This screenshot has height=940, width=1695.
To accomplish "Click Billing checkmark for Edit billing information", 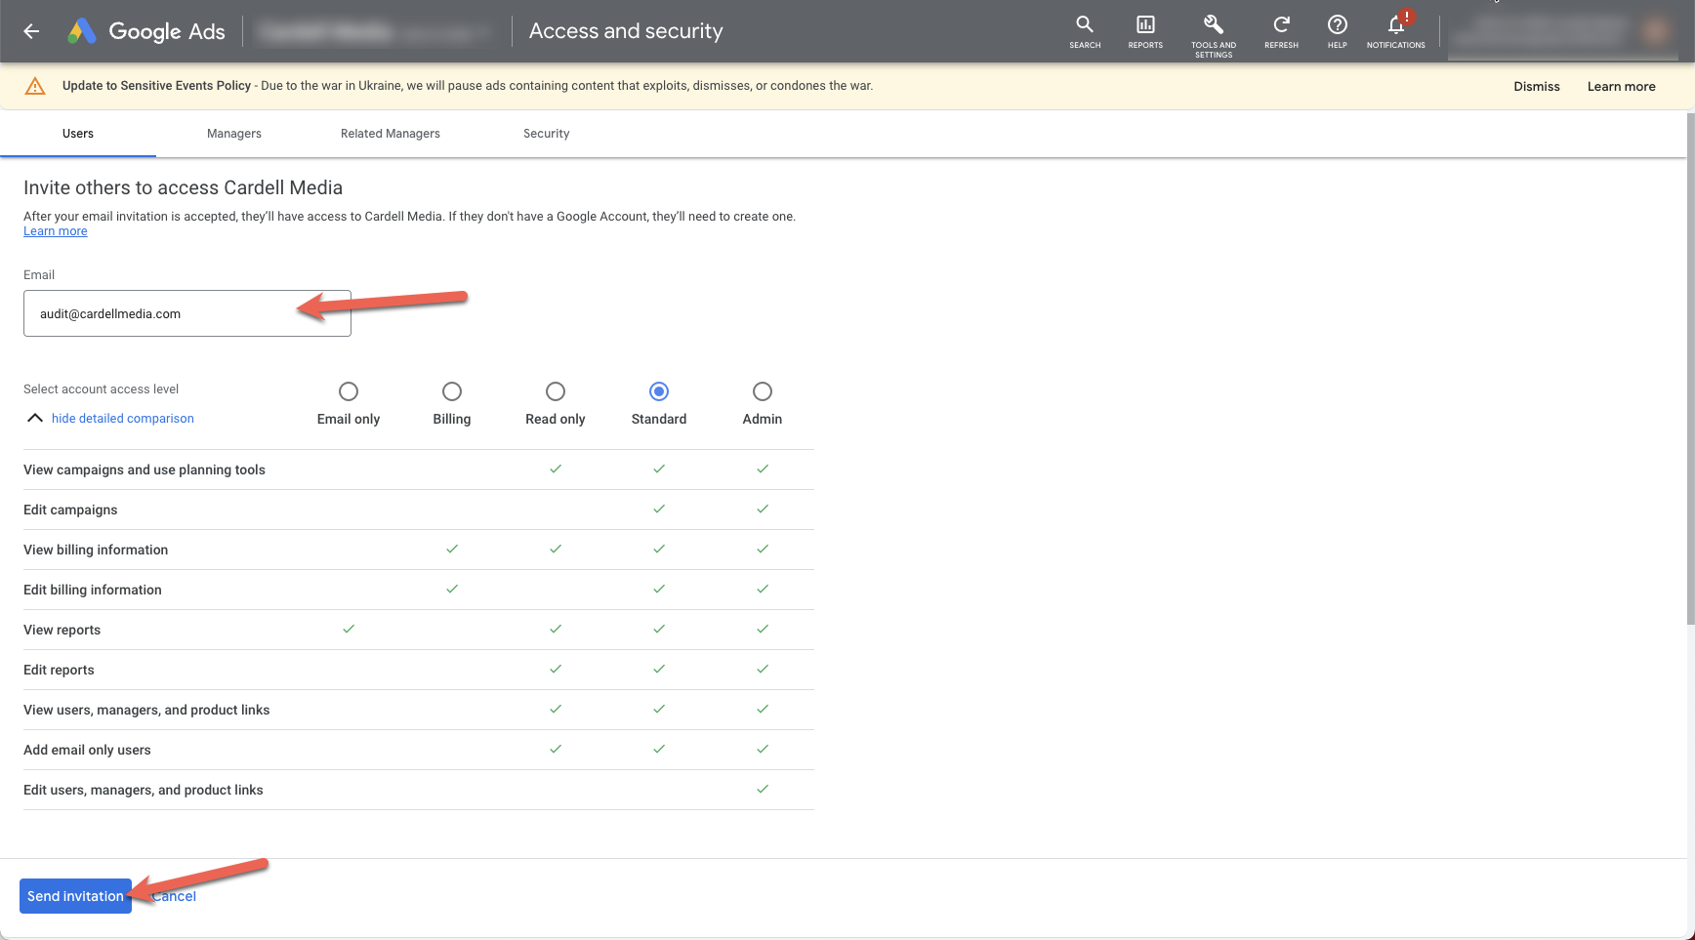I will [x=452, y=589].
